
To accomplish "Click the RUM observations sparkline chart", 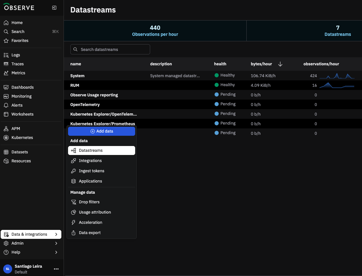I will (x=337, y=85).
